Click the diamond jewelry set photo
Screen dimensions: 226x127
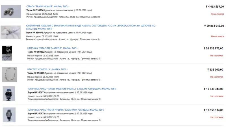(10, 32)
